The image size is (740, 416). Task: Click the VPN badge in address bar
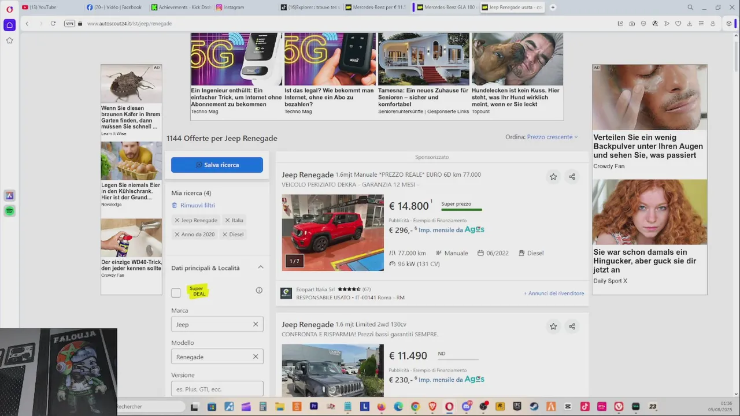69,24
